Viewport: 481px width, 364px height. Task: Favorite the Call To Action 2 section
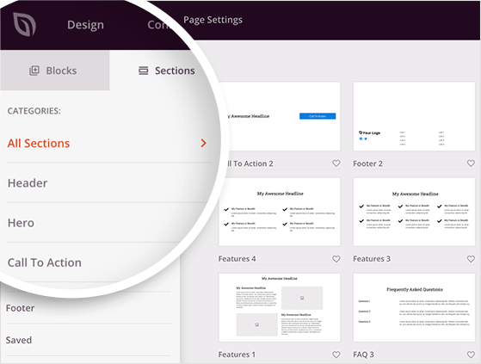336,163
